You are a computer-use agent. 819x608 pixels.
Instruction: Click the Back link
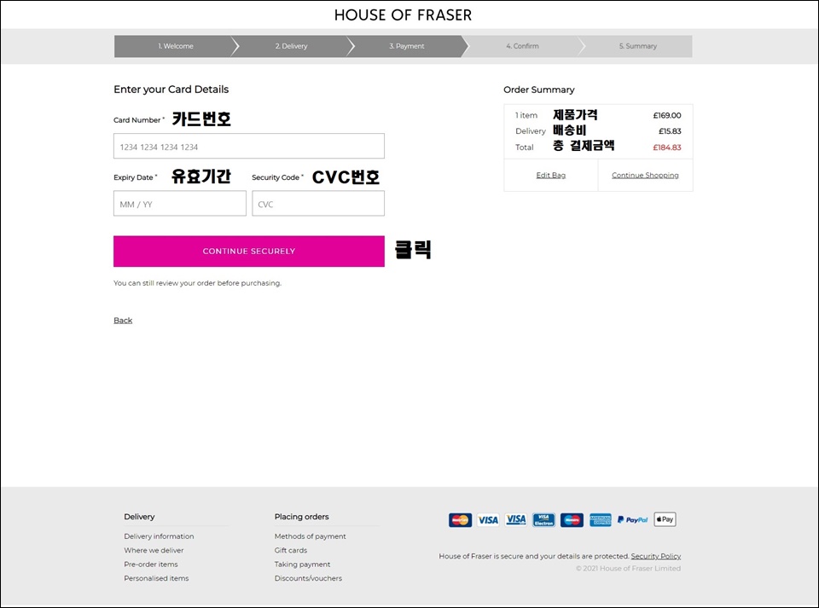pos(123,321)
